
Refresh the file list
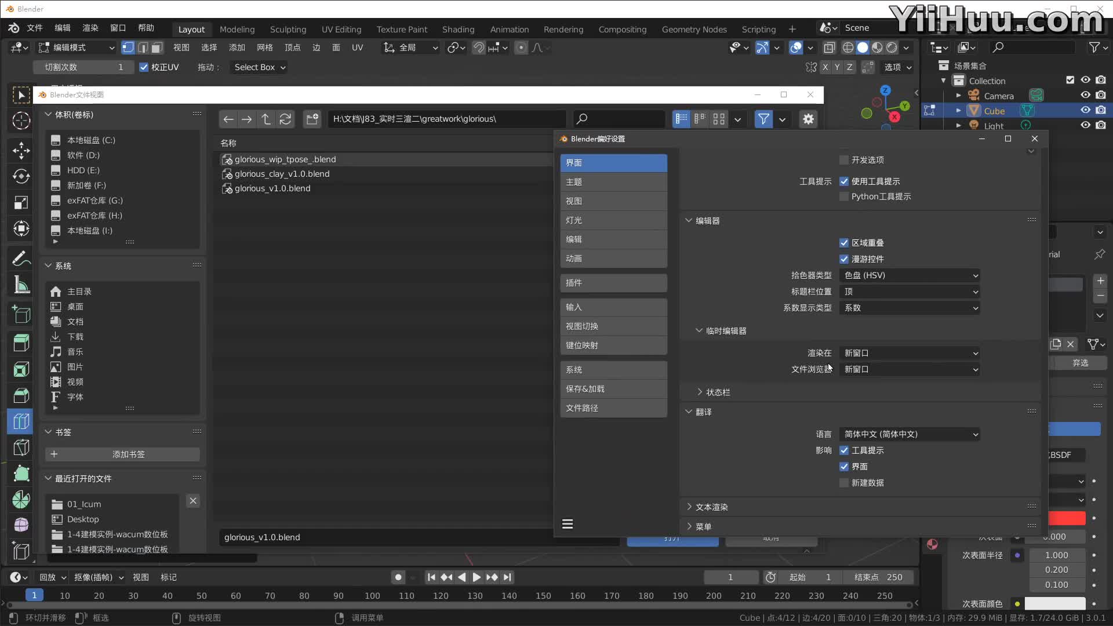[x=285, y=119]
